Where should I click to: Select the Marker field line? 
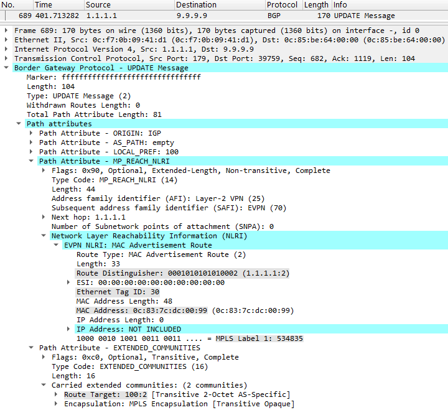(114, 77)
